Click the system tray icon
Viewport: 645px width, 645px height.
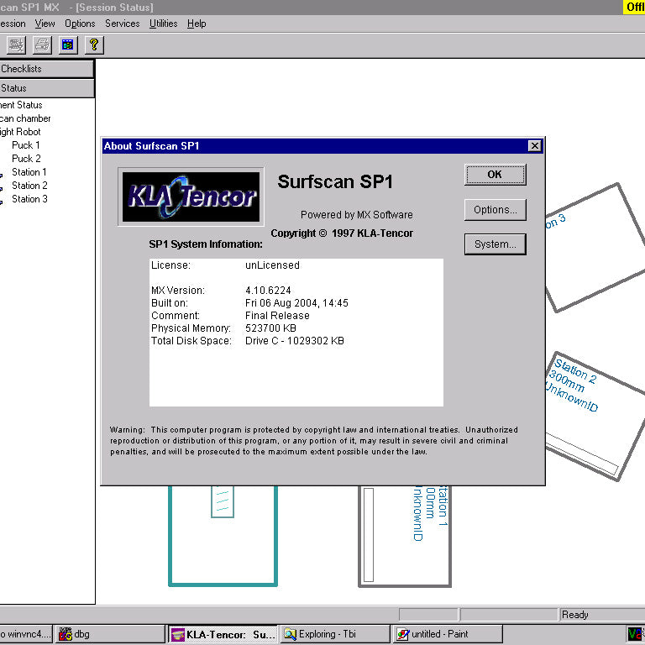point(636,634)
